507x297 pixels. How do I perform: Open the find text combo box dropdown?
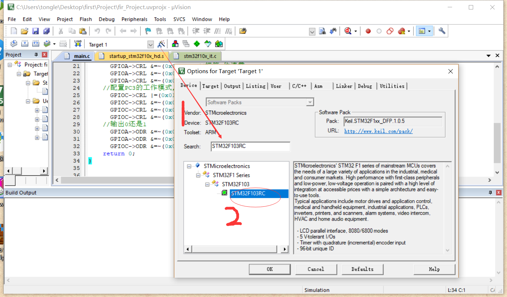coord(312,32)
